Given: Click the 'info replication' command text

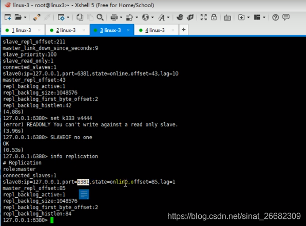Looking at the screenshot, I should coord(74,157).
